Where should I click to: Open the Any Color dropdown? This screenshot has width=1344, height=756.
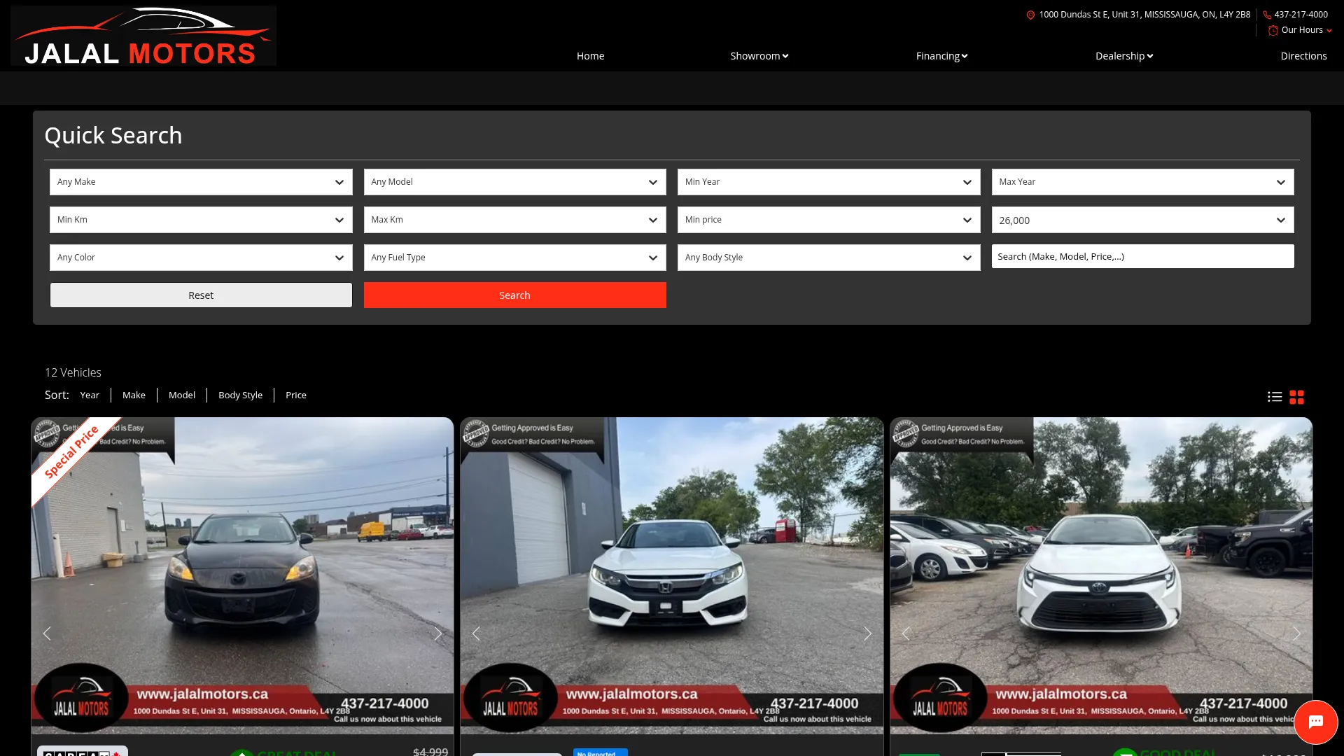click(x=201, y=258)
